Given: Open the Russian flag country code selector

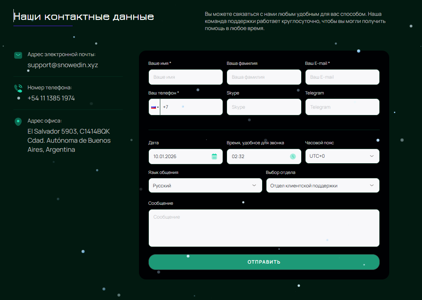Looking at the screenshot, I should click(x=154, y=107).
